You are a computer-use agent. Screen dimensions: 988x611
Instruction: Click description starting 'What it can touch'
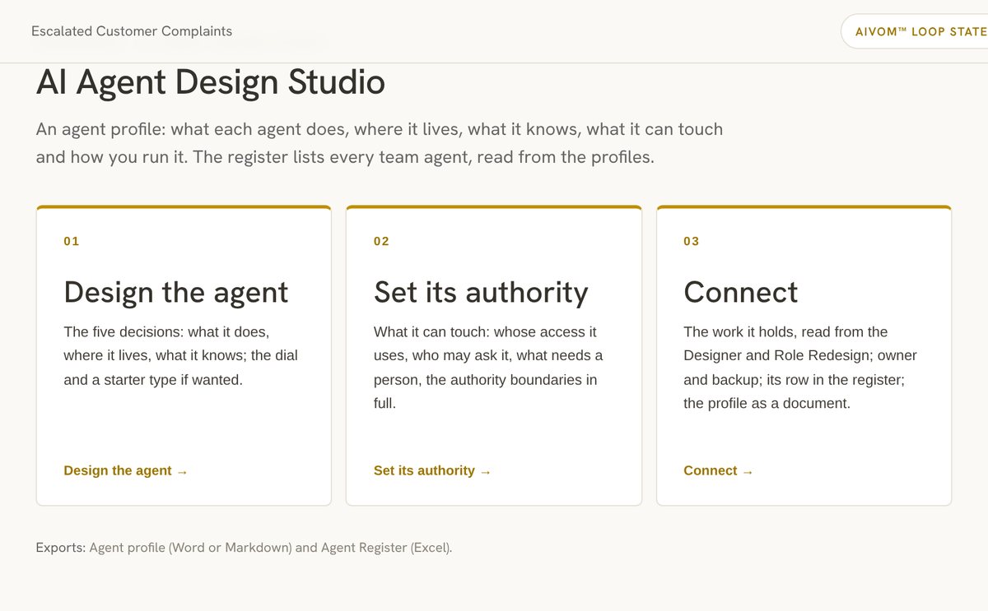click(x=489, y=368)
